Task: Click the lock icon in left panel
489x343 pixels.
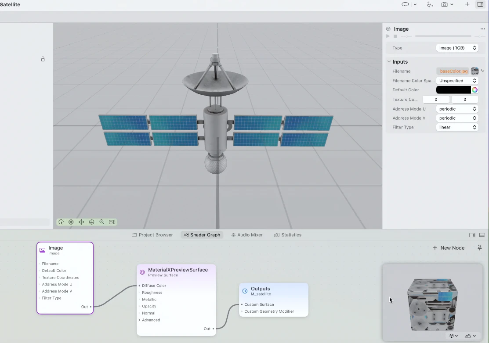Action: tap(43, 59)
